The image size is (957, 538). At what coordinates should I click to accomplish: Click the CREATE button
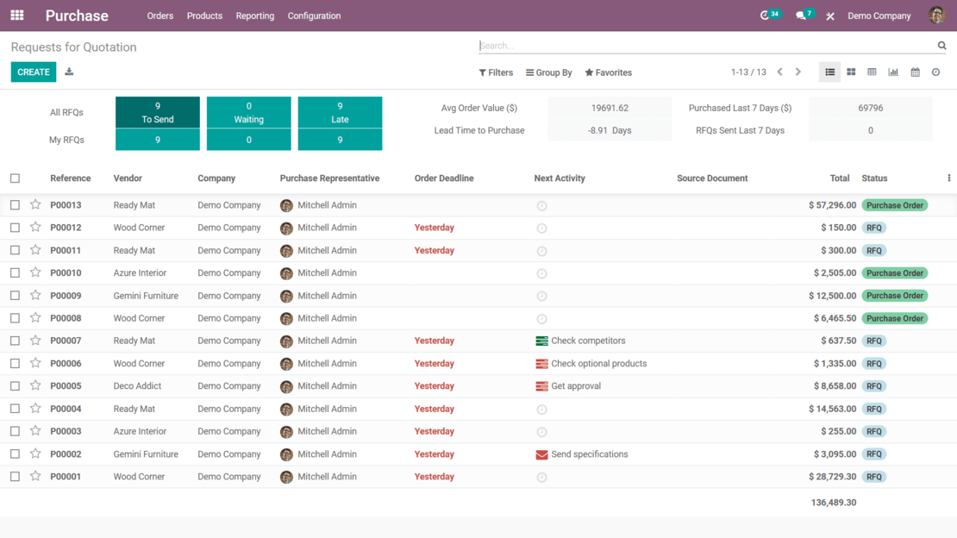pyautogui.click(x=33, y=72)
